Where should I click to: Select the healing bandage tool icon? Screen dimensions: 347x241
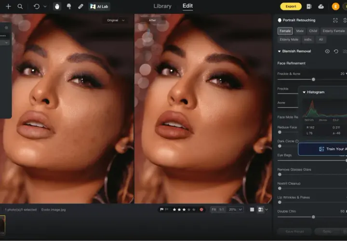click(x=80, y=6)
